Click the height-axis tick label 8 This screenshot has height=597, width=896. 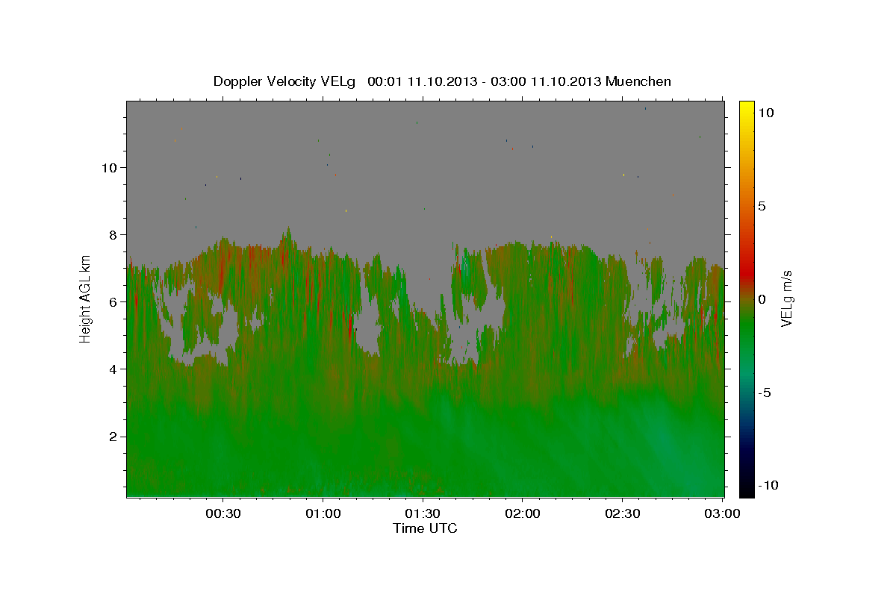coord(113,234)
